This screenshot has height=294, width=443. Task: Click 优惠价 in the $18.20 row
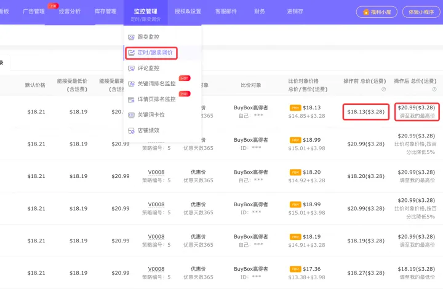click(x=198, y=172)
